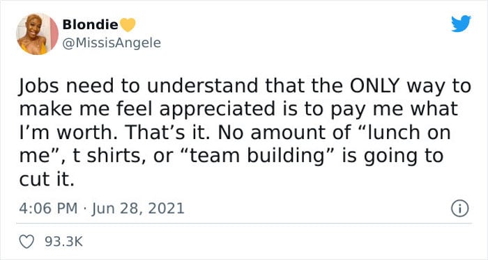View the 93.3K likes count
488x260 pixels.
pyautogui.click(x=64, y=242)
